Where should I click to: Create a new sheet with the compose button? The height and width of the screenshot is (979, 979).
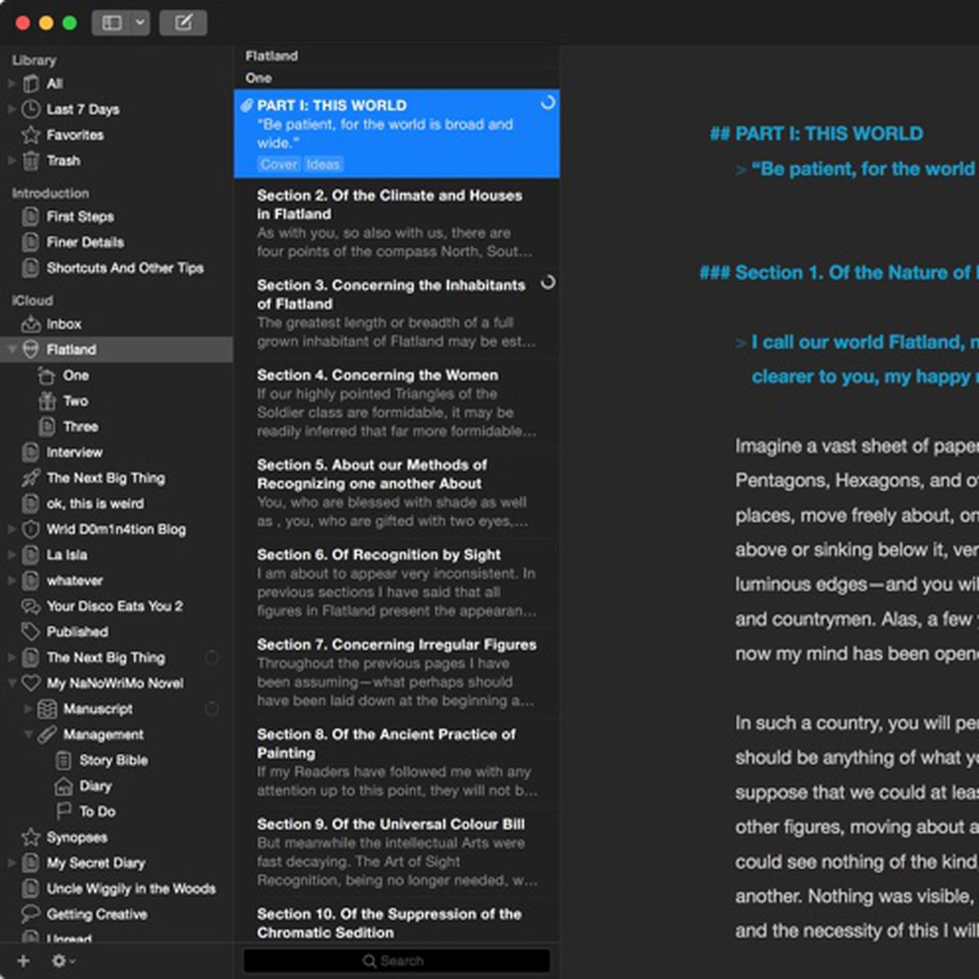pyautogui.click(x=184, y=23)
